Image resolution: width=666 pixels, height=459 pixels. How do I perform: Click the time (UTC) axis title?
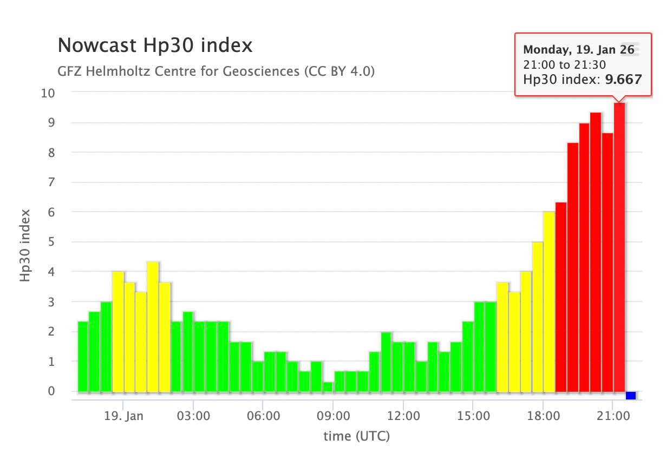coord(356,436)
